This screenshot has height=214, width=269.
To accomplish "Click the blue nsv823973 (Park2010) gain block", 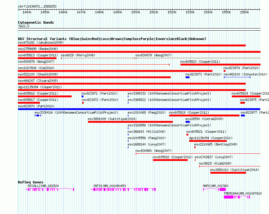I will click(x=187, y=77).
